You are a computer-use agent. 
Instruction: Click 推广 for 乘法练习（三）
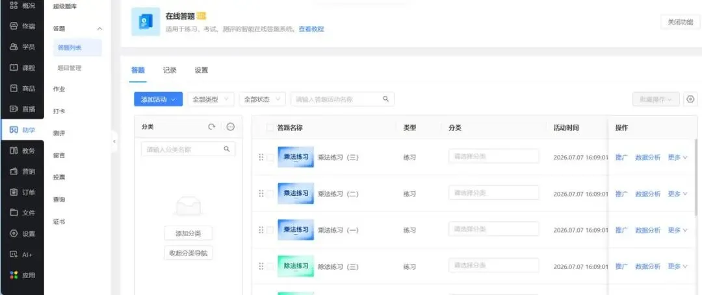coord(621,157)
